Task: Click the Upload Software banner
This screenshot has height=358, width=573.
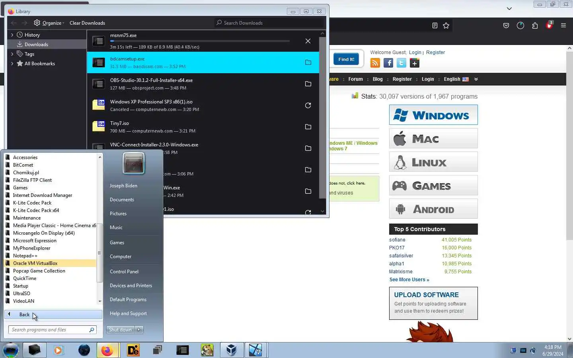Action: (x=433, y=304)
